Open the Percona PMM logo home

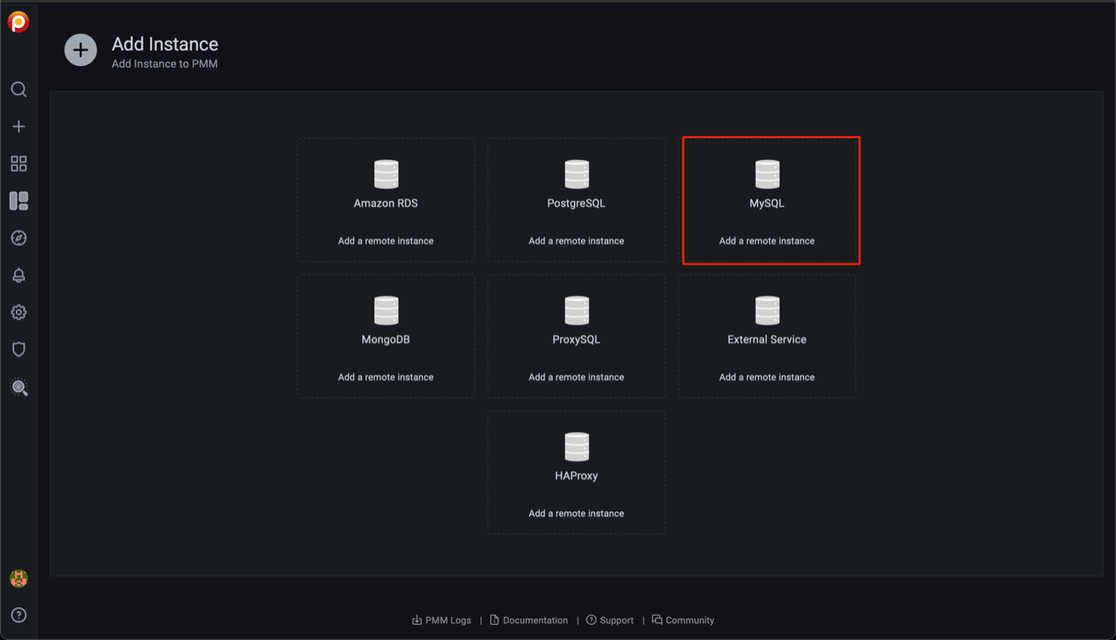pos(18,22)
